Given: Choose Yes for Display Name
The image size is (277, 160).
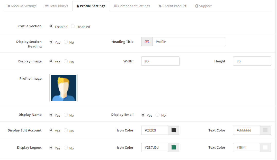Looking at the screenshot, I should pos(51,115).
